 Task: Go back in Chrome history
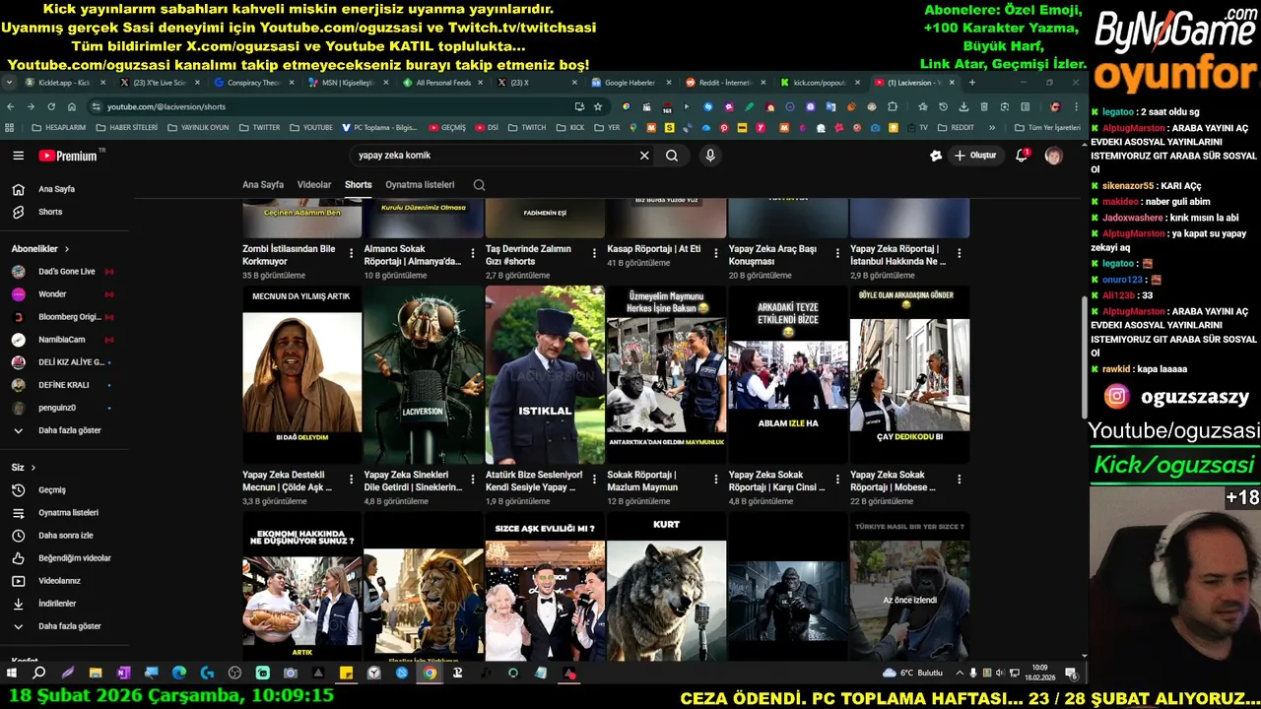point(11,106)
